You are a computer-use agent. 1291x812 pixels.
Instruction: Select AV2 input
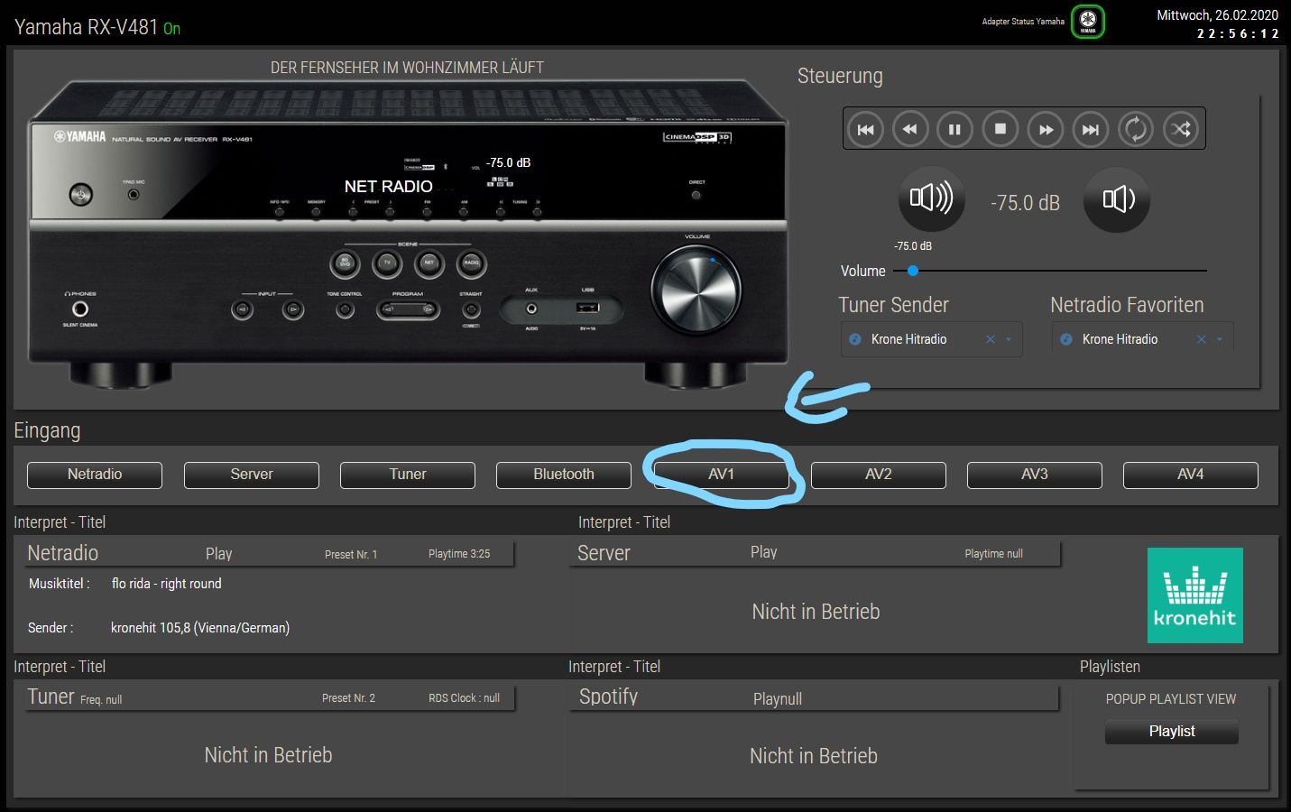[879, 475]
